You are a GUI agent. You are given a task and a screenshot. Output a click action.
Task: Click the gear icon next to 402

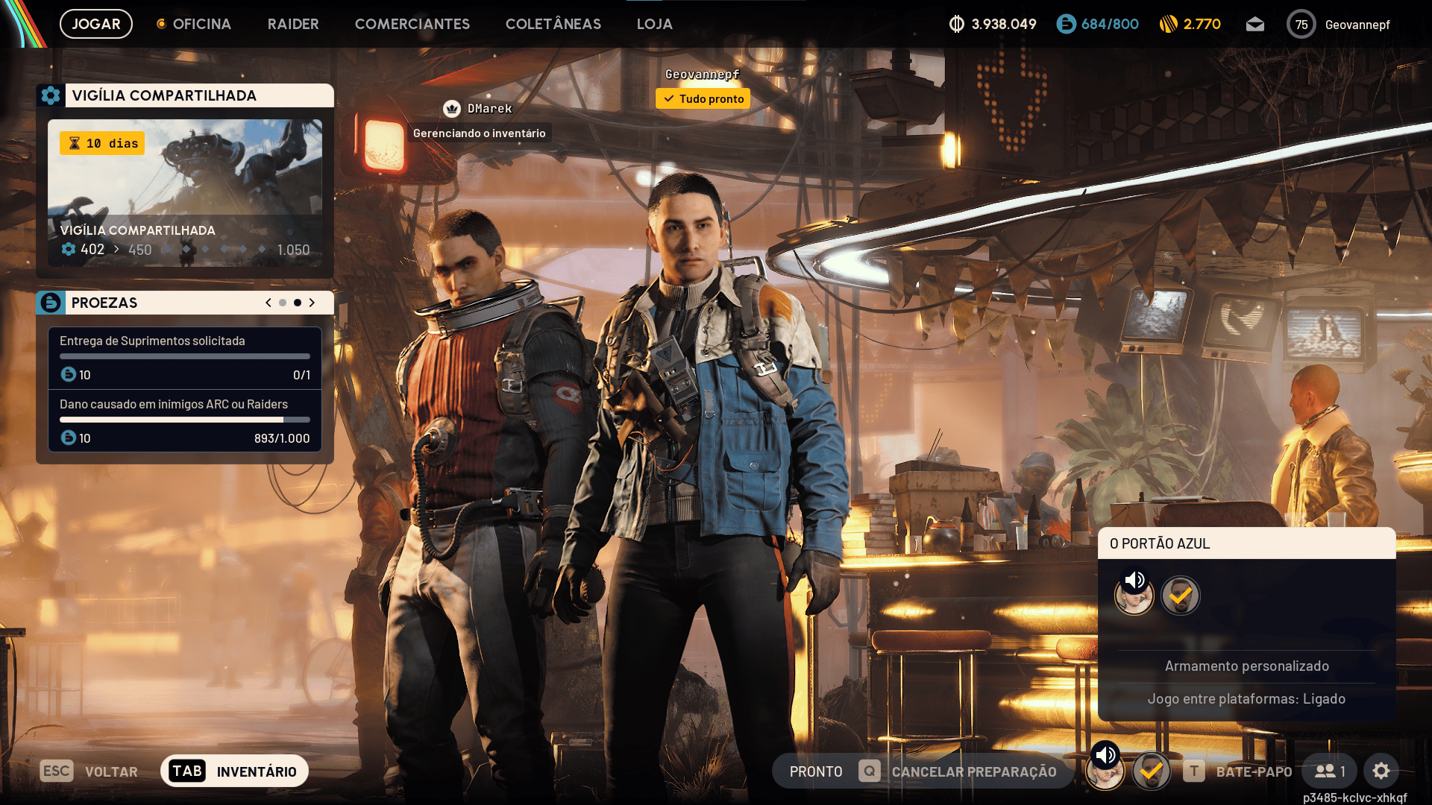[x=69, y=249]
